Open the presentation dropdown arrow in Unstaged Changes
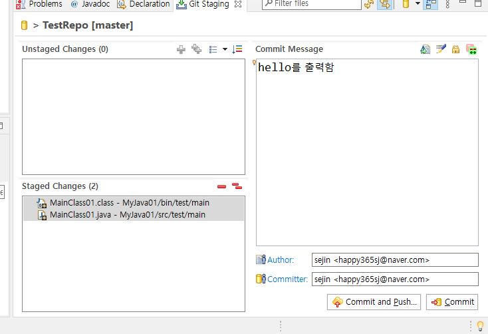The height and width of the screenshot is (334, 488). pyautogui.click(x=225, y=49)
